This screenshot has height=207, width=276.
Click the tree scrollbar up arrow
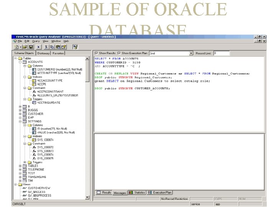[x=87, y=58]
